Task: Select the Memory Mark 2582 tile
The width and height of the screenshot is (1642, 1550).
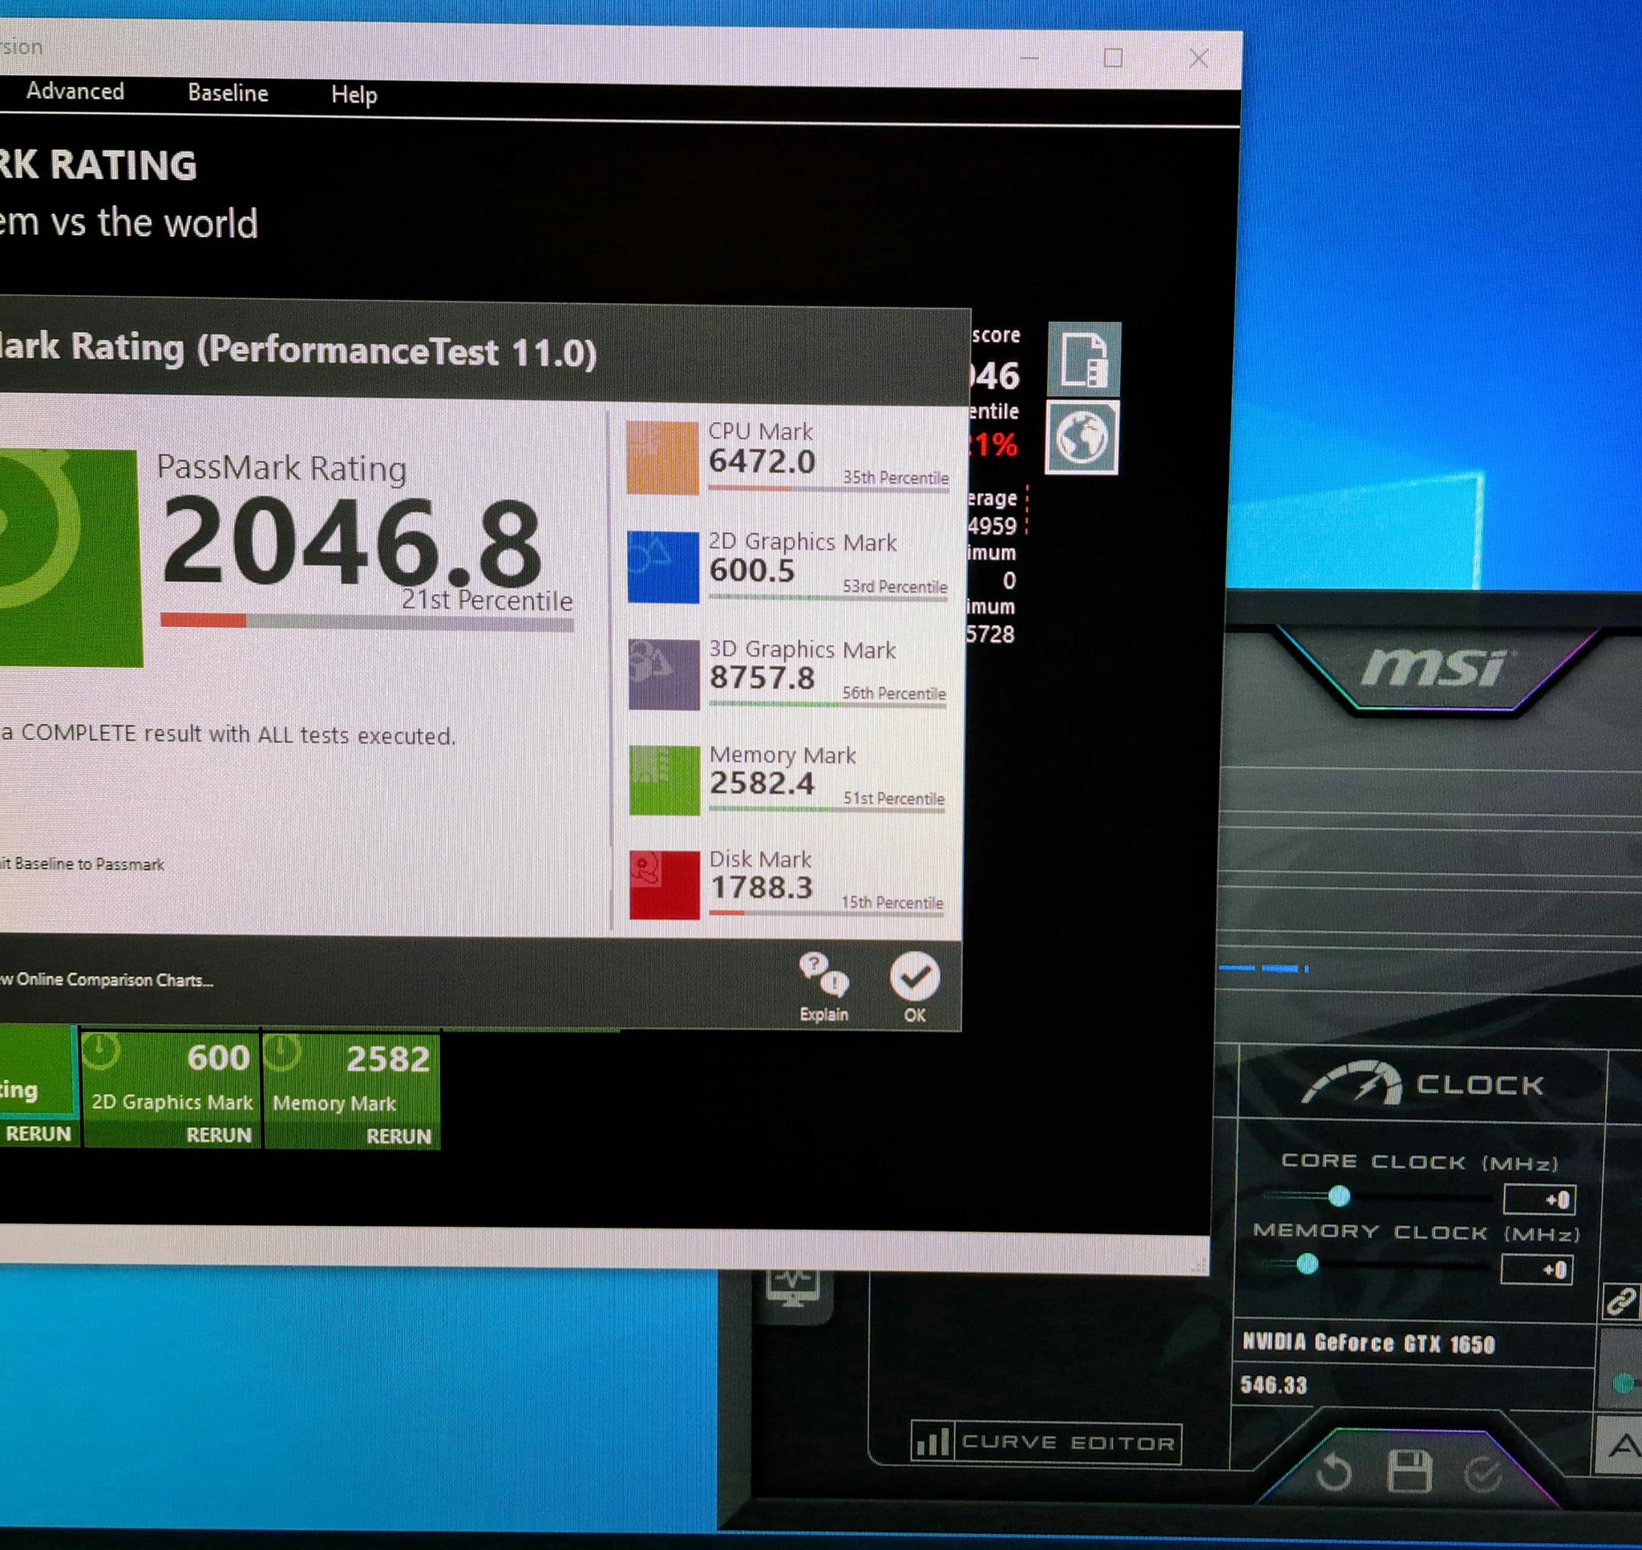Action: 352,1091
